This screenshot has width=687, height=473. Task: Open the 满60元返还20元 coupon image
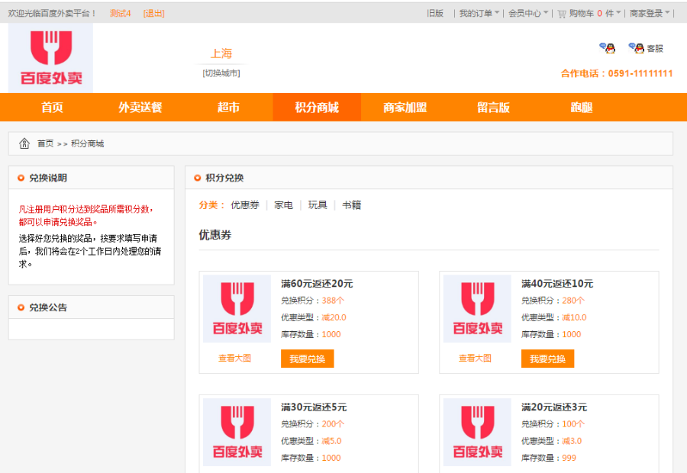pos(237,309)
